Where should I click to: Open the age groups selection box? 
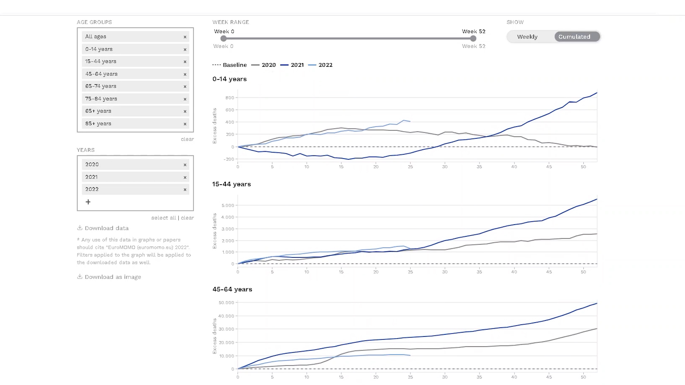click(135, 80)
